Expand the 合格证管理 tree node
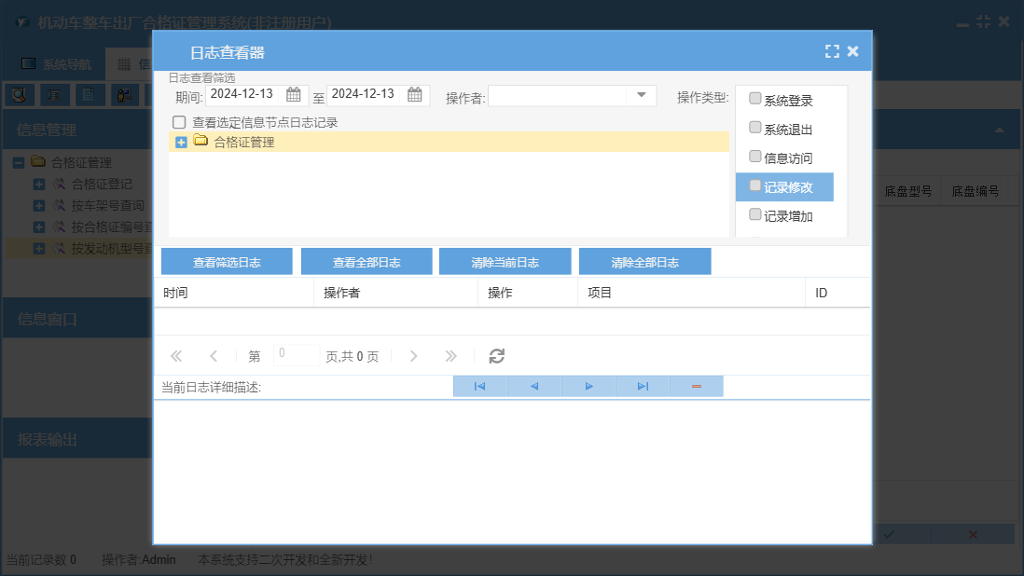 [x=182, y=142]
